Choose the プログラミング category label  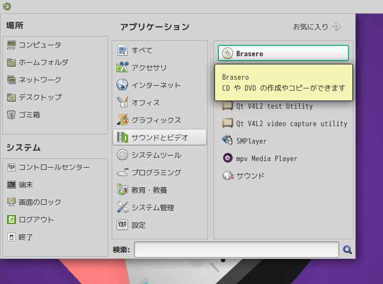pyautogui.click(x=156, y=173)
